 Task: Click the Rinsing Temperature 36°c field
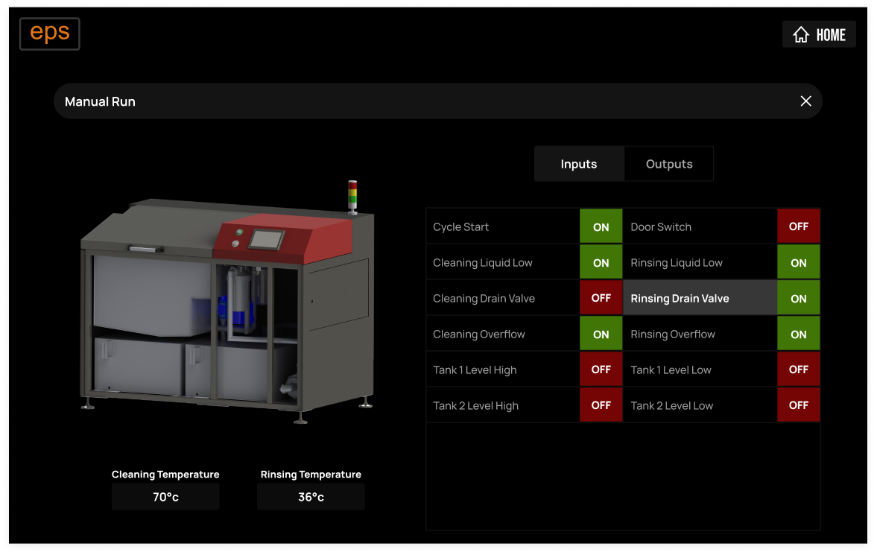(x=311, y=497)
